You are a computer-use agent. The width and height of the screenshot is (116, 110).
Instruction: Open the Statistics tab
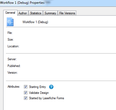point(36,13)
